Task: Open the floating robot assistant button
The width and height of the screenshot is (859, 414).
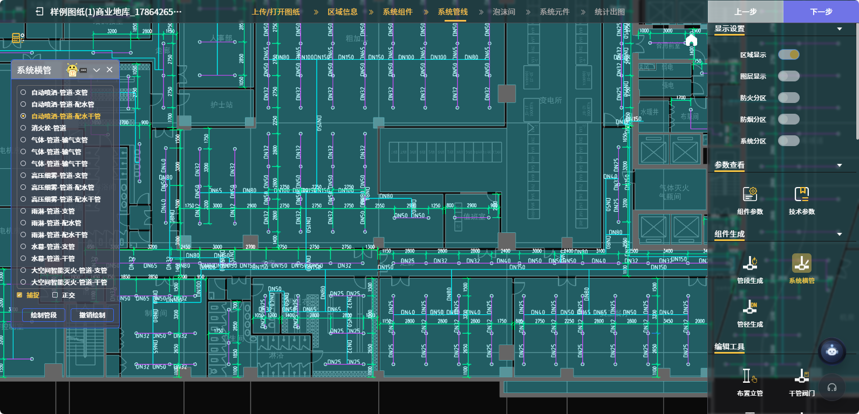Action: 832,351
